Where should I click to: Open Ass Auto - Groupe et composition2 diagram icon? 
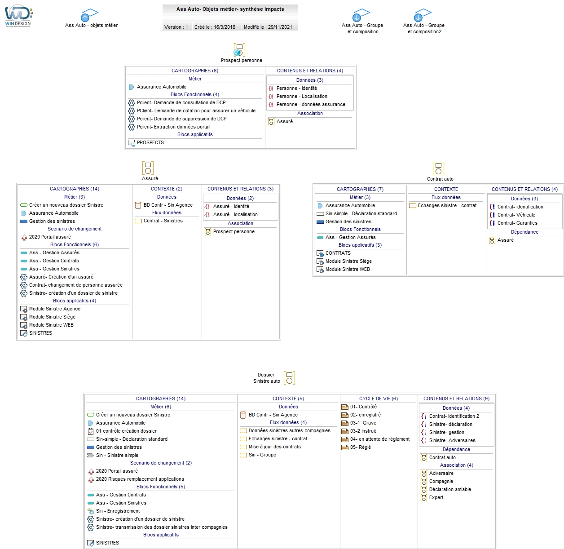tap(422, 15)
